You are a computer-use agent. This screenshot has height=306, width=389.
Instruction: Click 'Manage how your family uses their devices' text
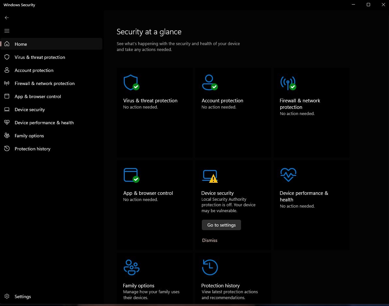click(151, 295)
